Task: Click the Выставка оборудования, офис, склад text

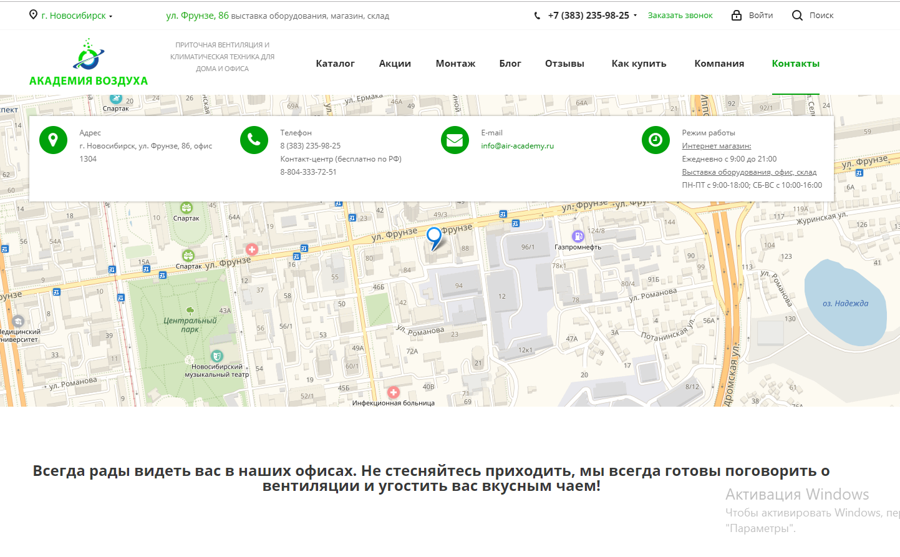Action: pos(749,172)
